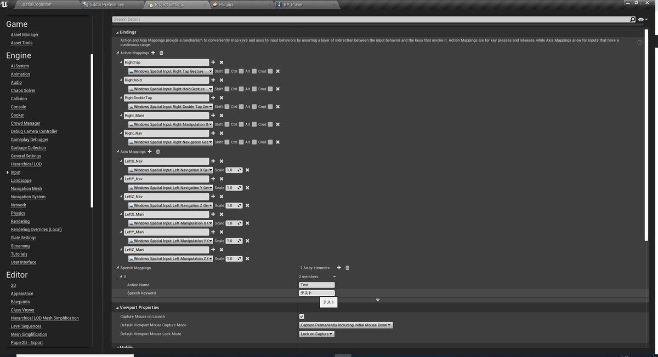The image size is (658, 357).
Task: Click the RightDoubleTap action name field
Action: (166, 98)
